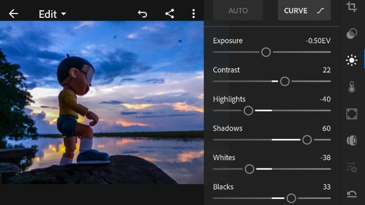Select the Crop tool
365x205 pixels.
click(351, 7)
